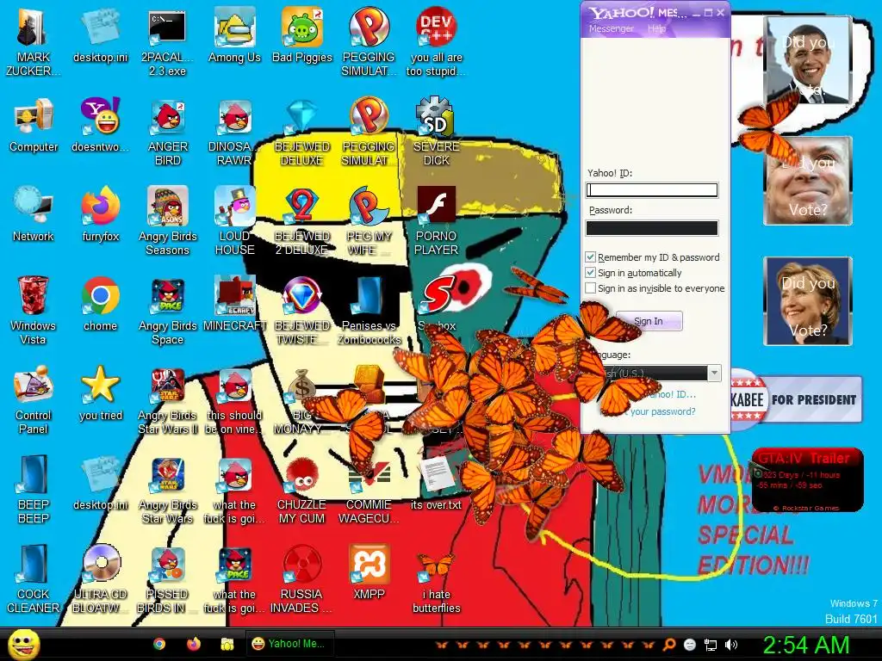
Task: Click the FOR PRESIDENT banner gadget
Action: (x=796, y=399)
